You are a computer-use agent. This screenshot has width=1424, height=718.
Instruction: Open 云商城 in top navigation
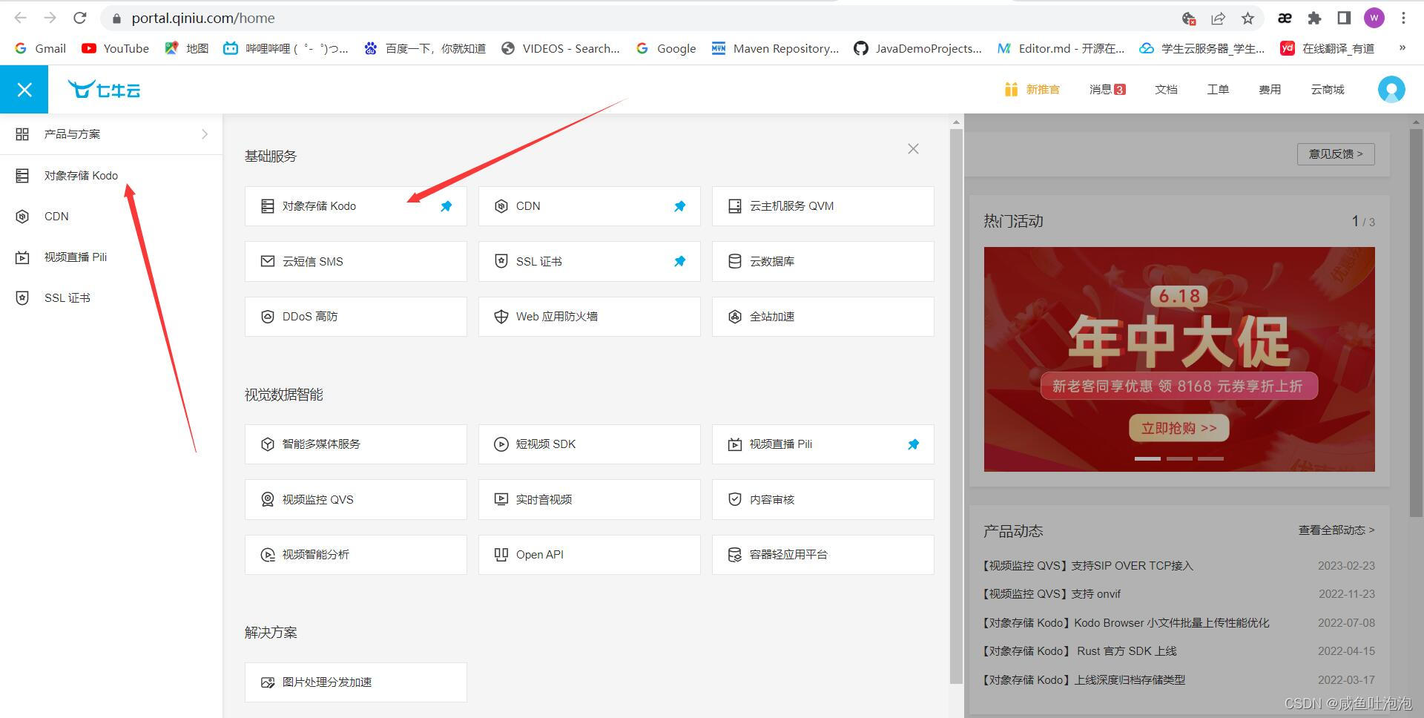(1328, 90)
